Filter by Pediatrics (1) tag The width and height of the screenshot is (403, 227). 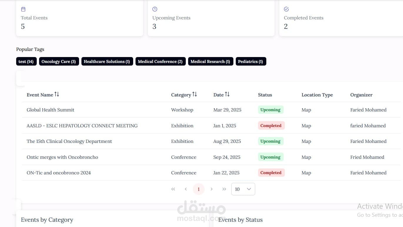click(251, 61)
